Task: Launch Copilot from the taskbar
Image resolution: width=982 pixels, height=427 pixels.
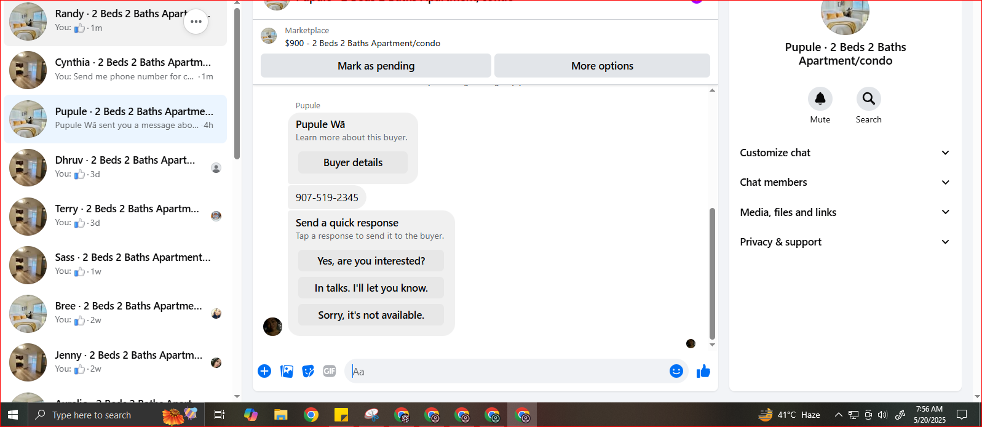Action: pyautogui.click(x=250, y=415)
